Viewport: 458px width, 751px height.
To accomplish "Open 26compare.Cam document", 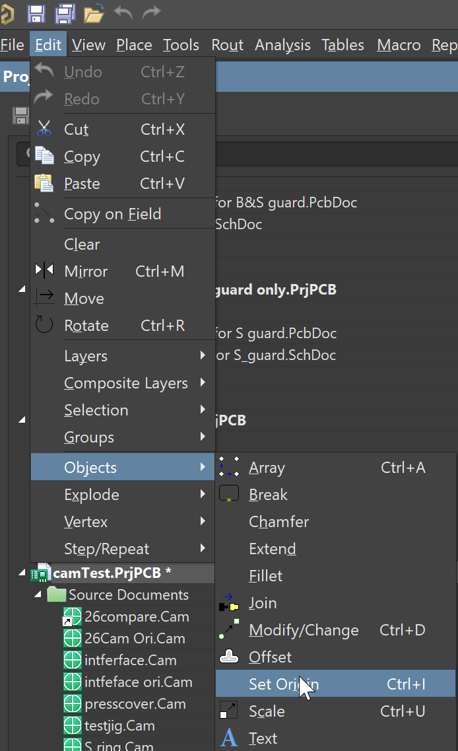I will click(137, 617).
